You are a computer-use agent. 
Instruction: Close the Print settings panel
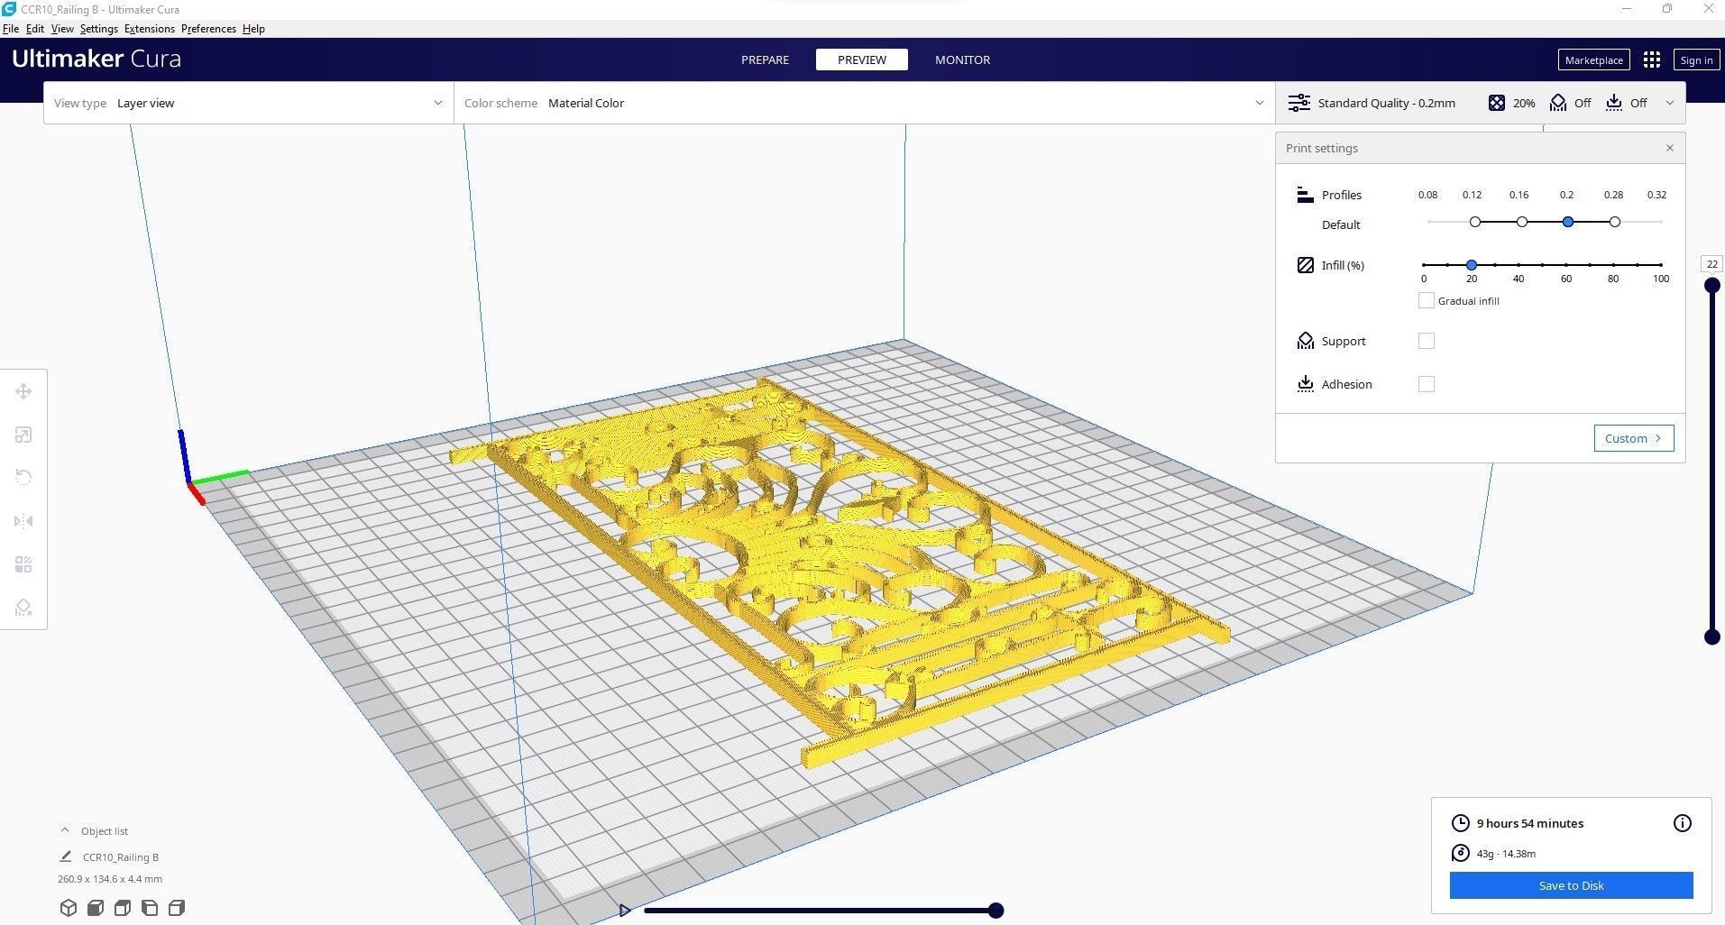pyautogui.click(x=1669, y=148)
